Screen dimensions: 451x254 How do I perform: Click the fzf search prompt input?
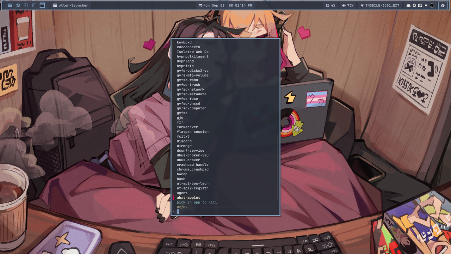225,212
